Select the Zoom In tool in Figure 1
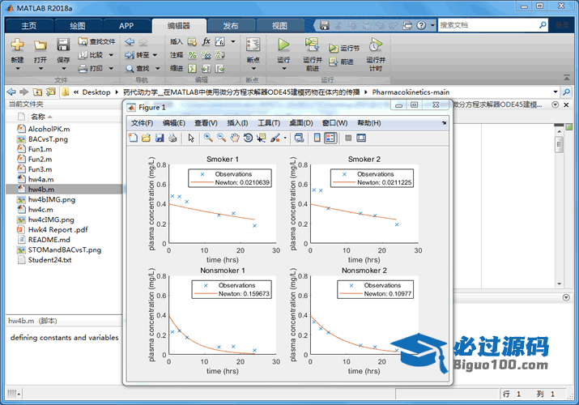 [x=208, y=138]
